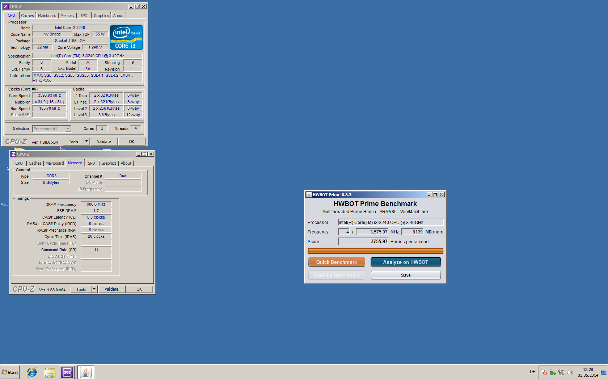Image resolution: width=608 pixels, height=380 pixels.
Task: Open Mainboard tab in top CPU-Z window
Action: 47,16
